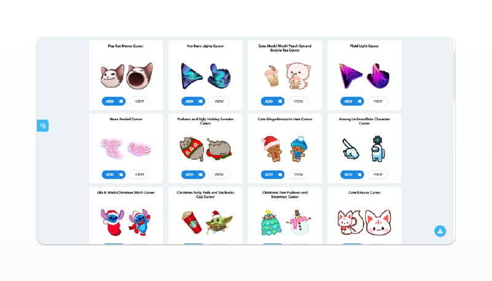Click Windows icon on Gingerbreads Add button

[x=280, y=174]
